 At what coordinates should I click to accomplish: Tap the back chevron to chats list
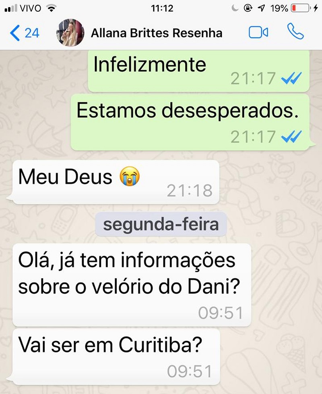pyautogui.click(x=15, y=33)
